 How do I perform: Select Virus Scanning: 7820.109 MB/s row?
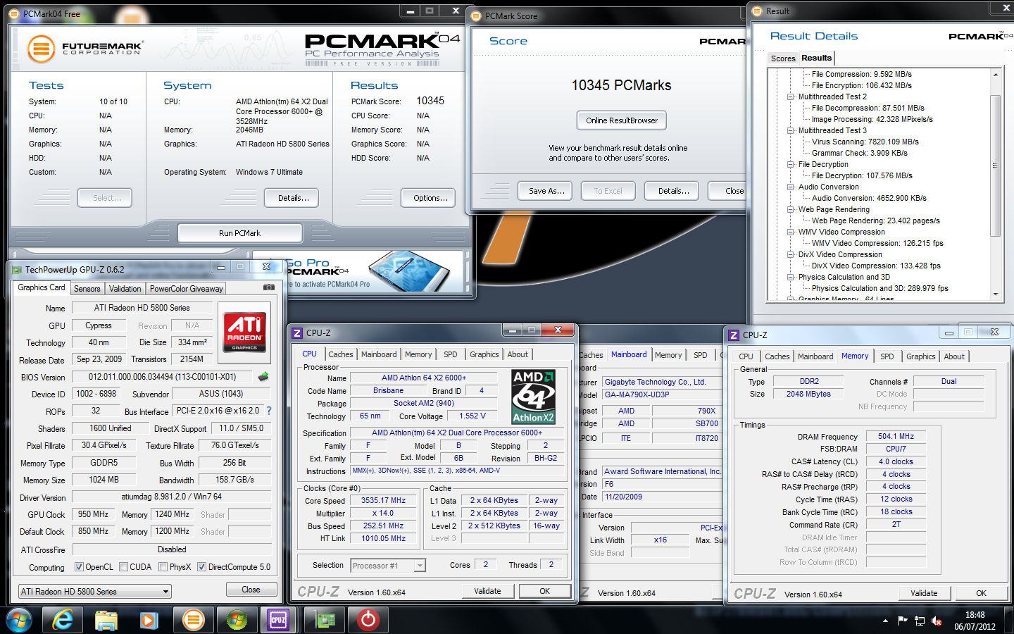coord(865,142)
